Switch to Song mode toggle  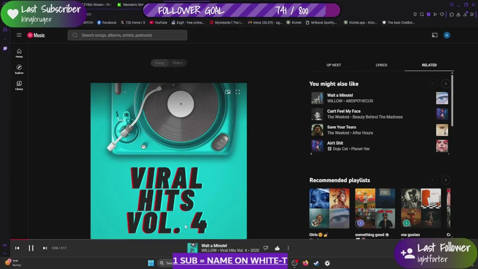coord(159,63)
